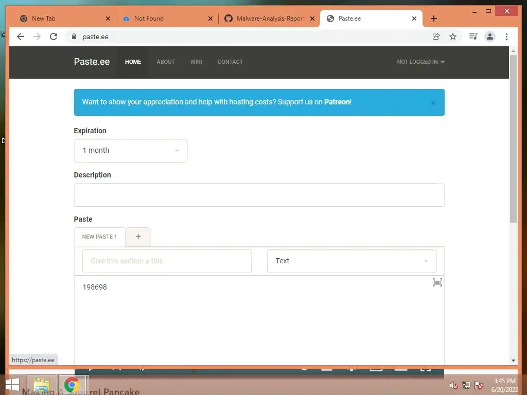Viewport: 527px width, 395px height.
Task: Click the browser forward arrow
Action: [x=37, y=37]
